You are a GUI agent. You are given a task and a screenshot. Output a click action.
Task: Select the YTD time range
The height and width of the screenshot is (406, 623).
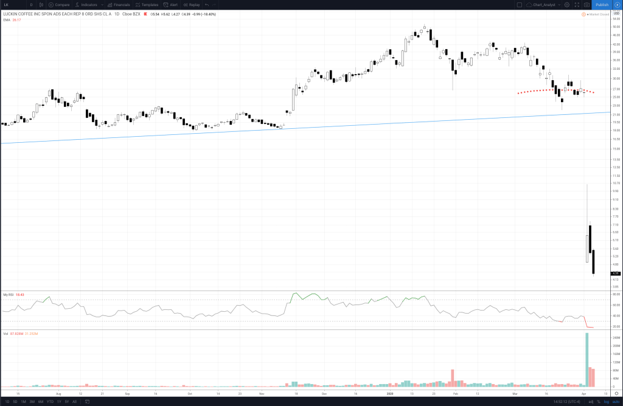50,402
